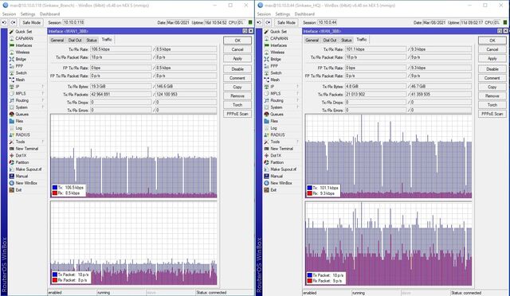510x296 pixels.
Task: Expand Routing submenu in left WinBox sidebar
Action: tap(42, 100)
